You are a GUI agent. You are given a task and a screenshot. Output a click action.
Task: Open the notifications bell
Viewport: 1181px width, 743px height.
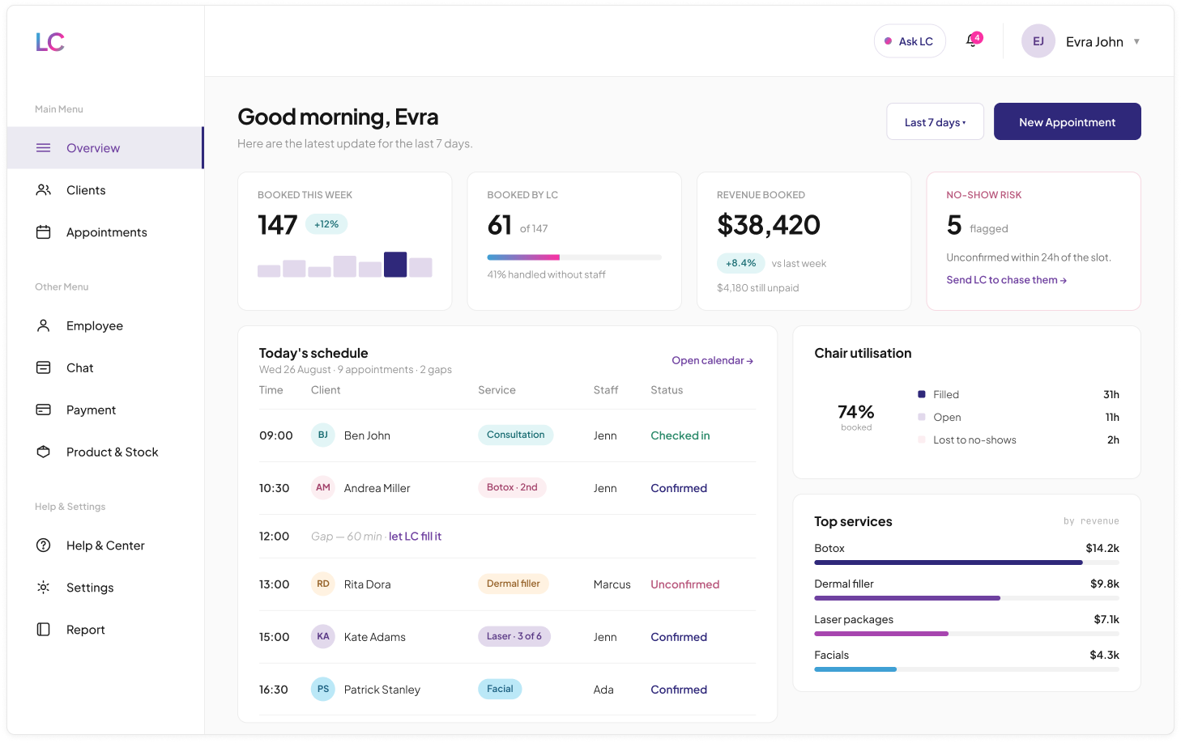click(973, 40)
